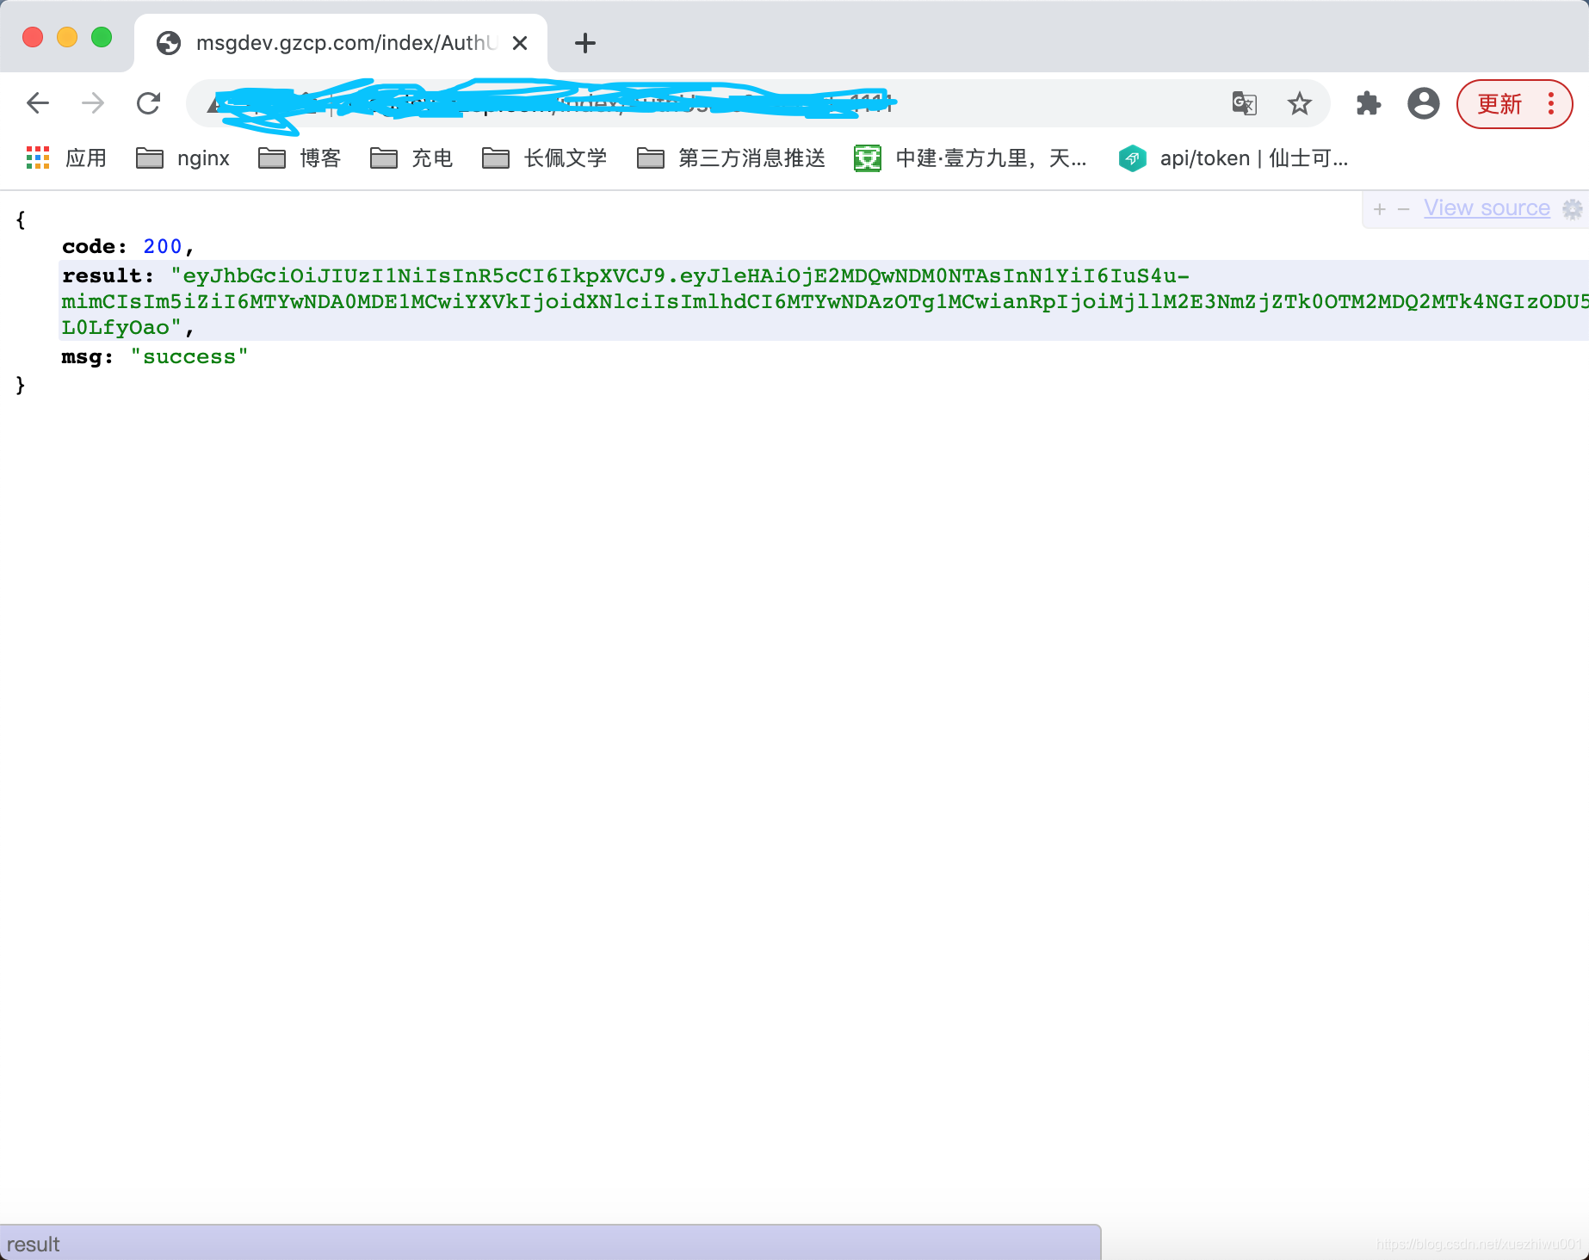Open the Google Translate page icon

(x=1244, y=103)
